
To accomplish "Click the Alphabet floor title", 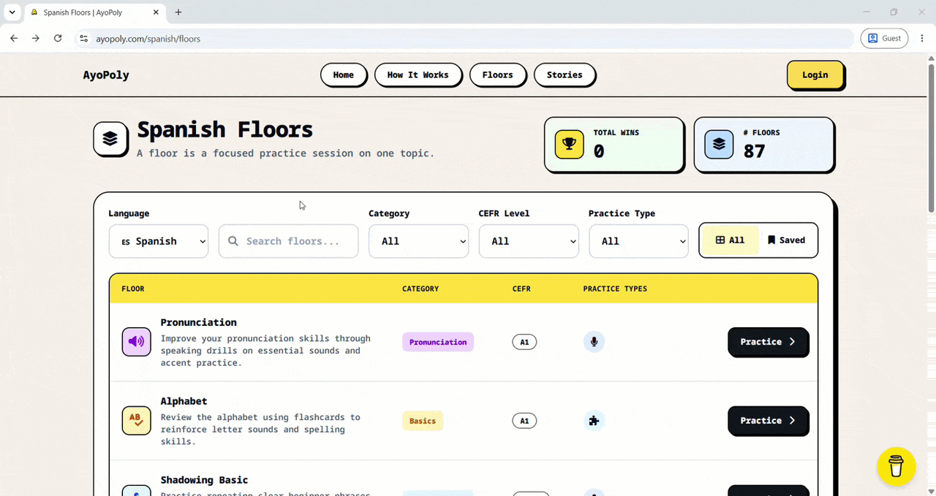I will point(184,401).
